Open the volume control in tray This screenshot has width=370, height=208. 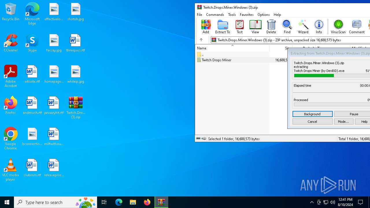(x=333, y=202)
